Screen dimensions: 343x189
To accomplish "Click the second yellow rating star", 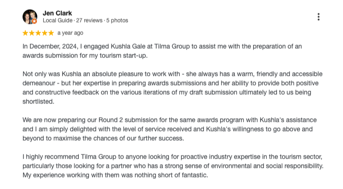I will pos(32,33).
